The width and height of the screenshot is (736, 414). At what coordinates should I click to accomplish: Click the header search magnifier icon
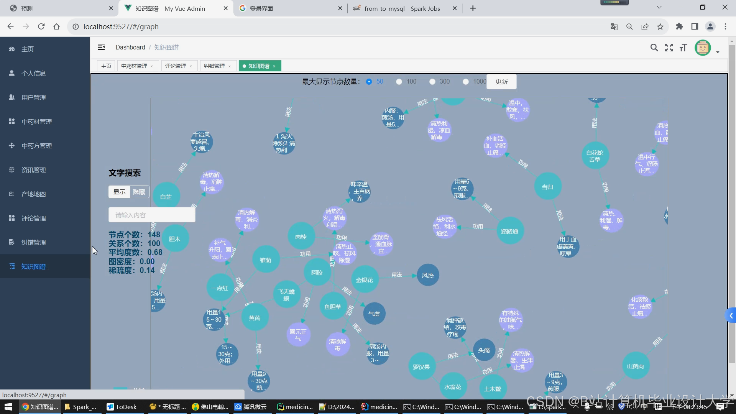[x=654, y=48]
